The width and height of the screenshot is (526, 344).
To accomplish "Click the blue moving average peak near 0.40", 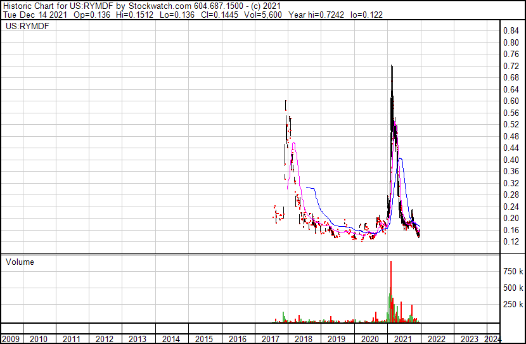I will 400,159.
